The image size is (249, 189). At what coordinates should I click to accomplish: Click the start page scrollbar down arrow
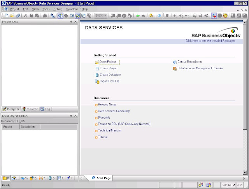click(x=245, y=173)
